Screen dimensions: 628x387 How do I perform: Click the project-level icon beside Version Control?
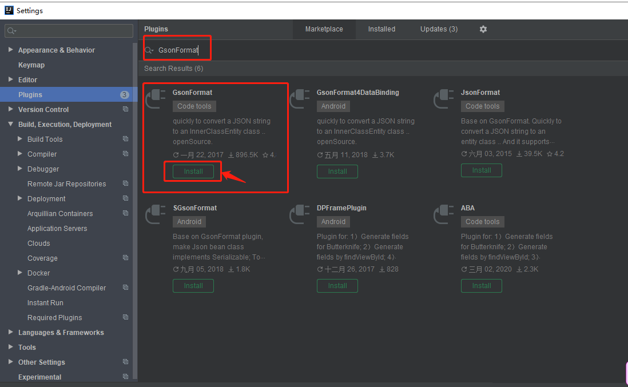coord(125,109)
